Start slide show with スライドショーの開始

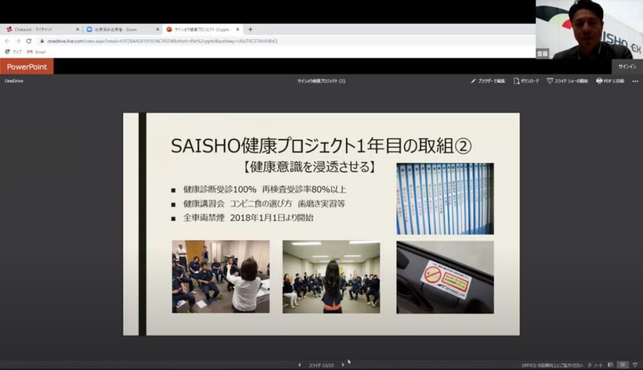click(568, 81)
